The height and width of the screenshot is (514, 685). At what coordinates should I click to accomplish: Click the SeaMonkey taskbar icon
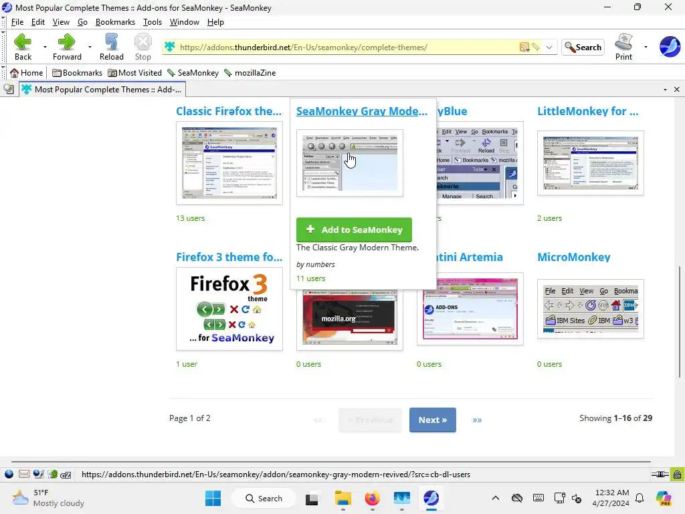pyautogui.click(x=431, y=498)
